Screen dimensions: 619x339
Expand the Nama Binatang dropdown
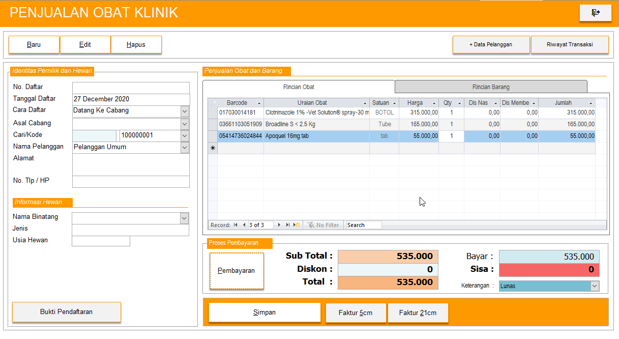coord(184,218)
